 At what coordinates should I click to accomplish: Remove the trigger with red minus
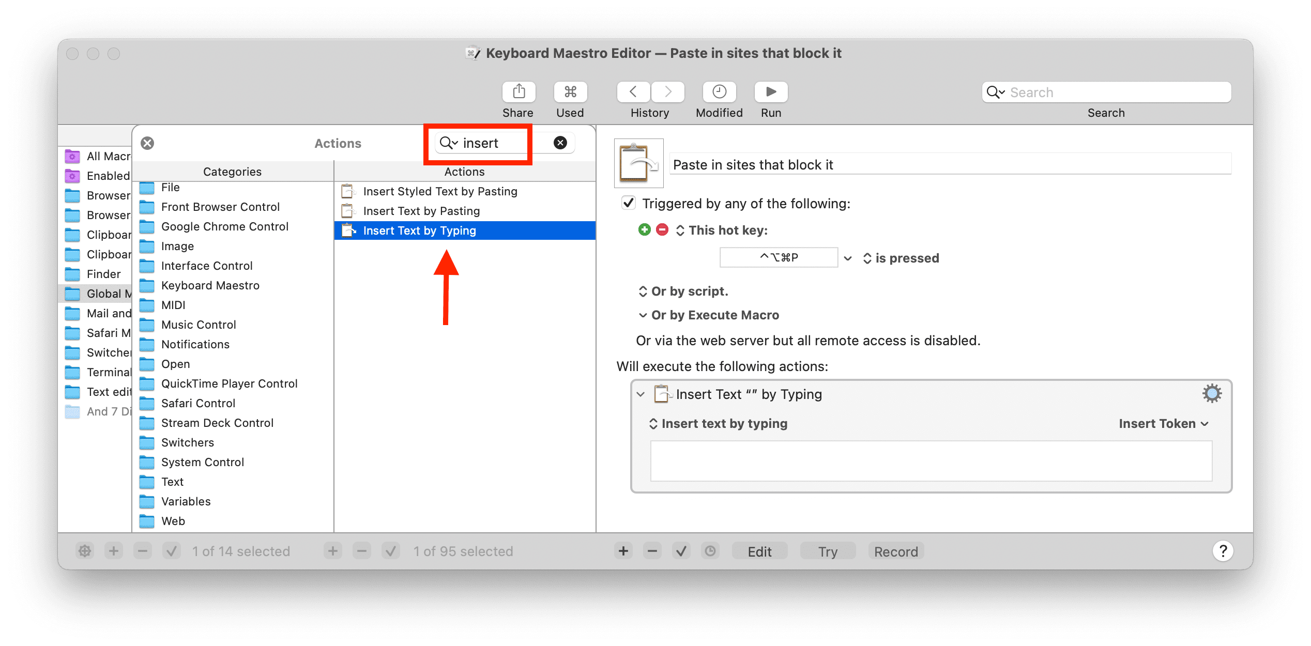[x=662, y=230]
